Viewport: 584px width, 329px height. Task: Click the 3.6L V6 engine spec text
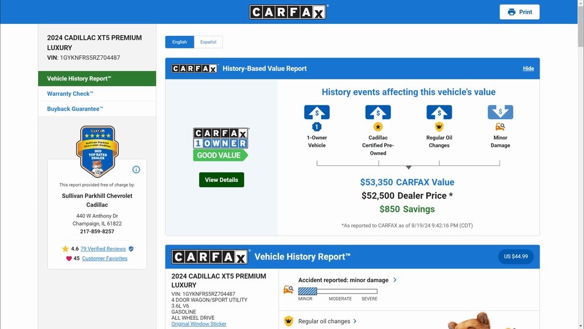[180, 306]
